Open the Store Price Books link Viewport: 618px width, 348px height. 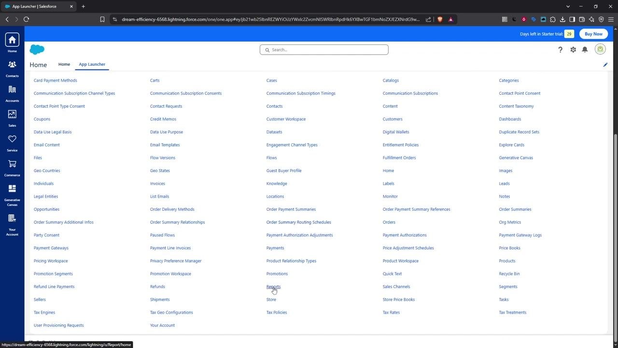399,300
